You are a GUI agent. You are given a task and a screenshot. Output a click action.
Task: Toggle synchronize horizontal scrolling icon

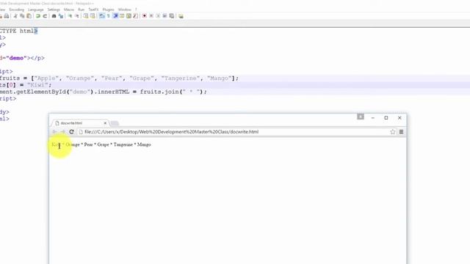[x=93, y=16]
